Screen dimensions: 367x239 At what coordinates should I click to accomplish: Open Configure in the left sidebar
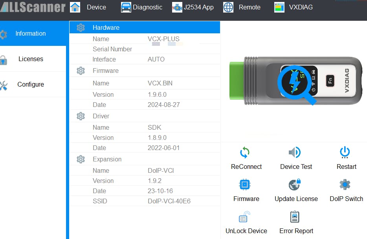coord(30,85)
